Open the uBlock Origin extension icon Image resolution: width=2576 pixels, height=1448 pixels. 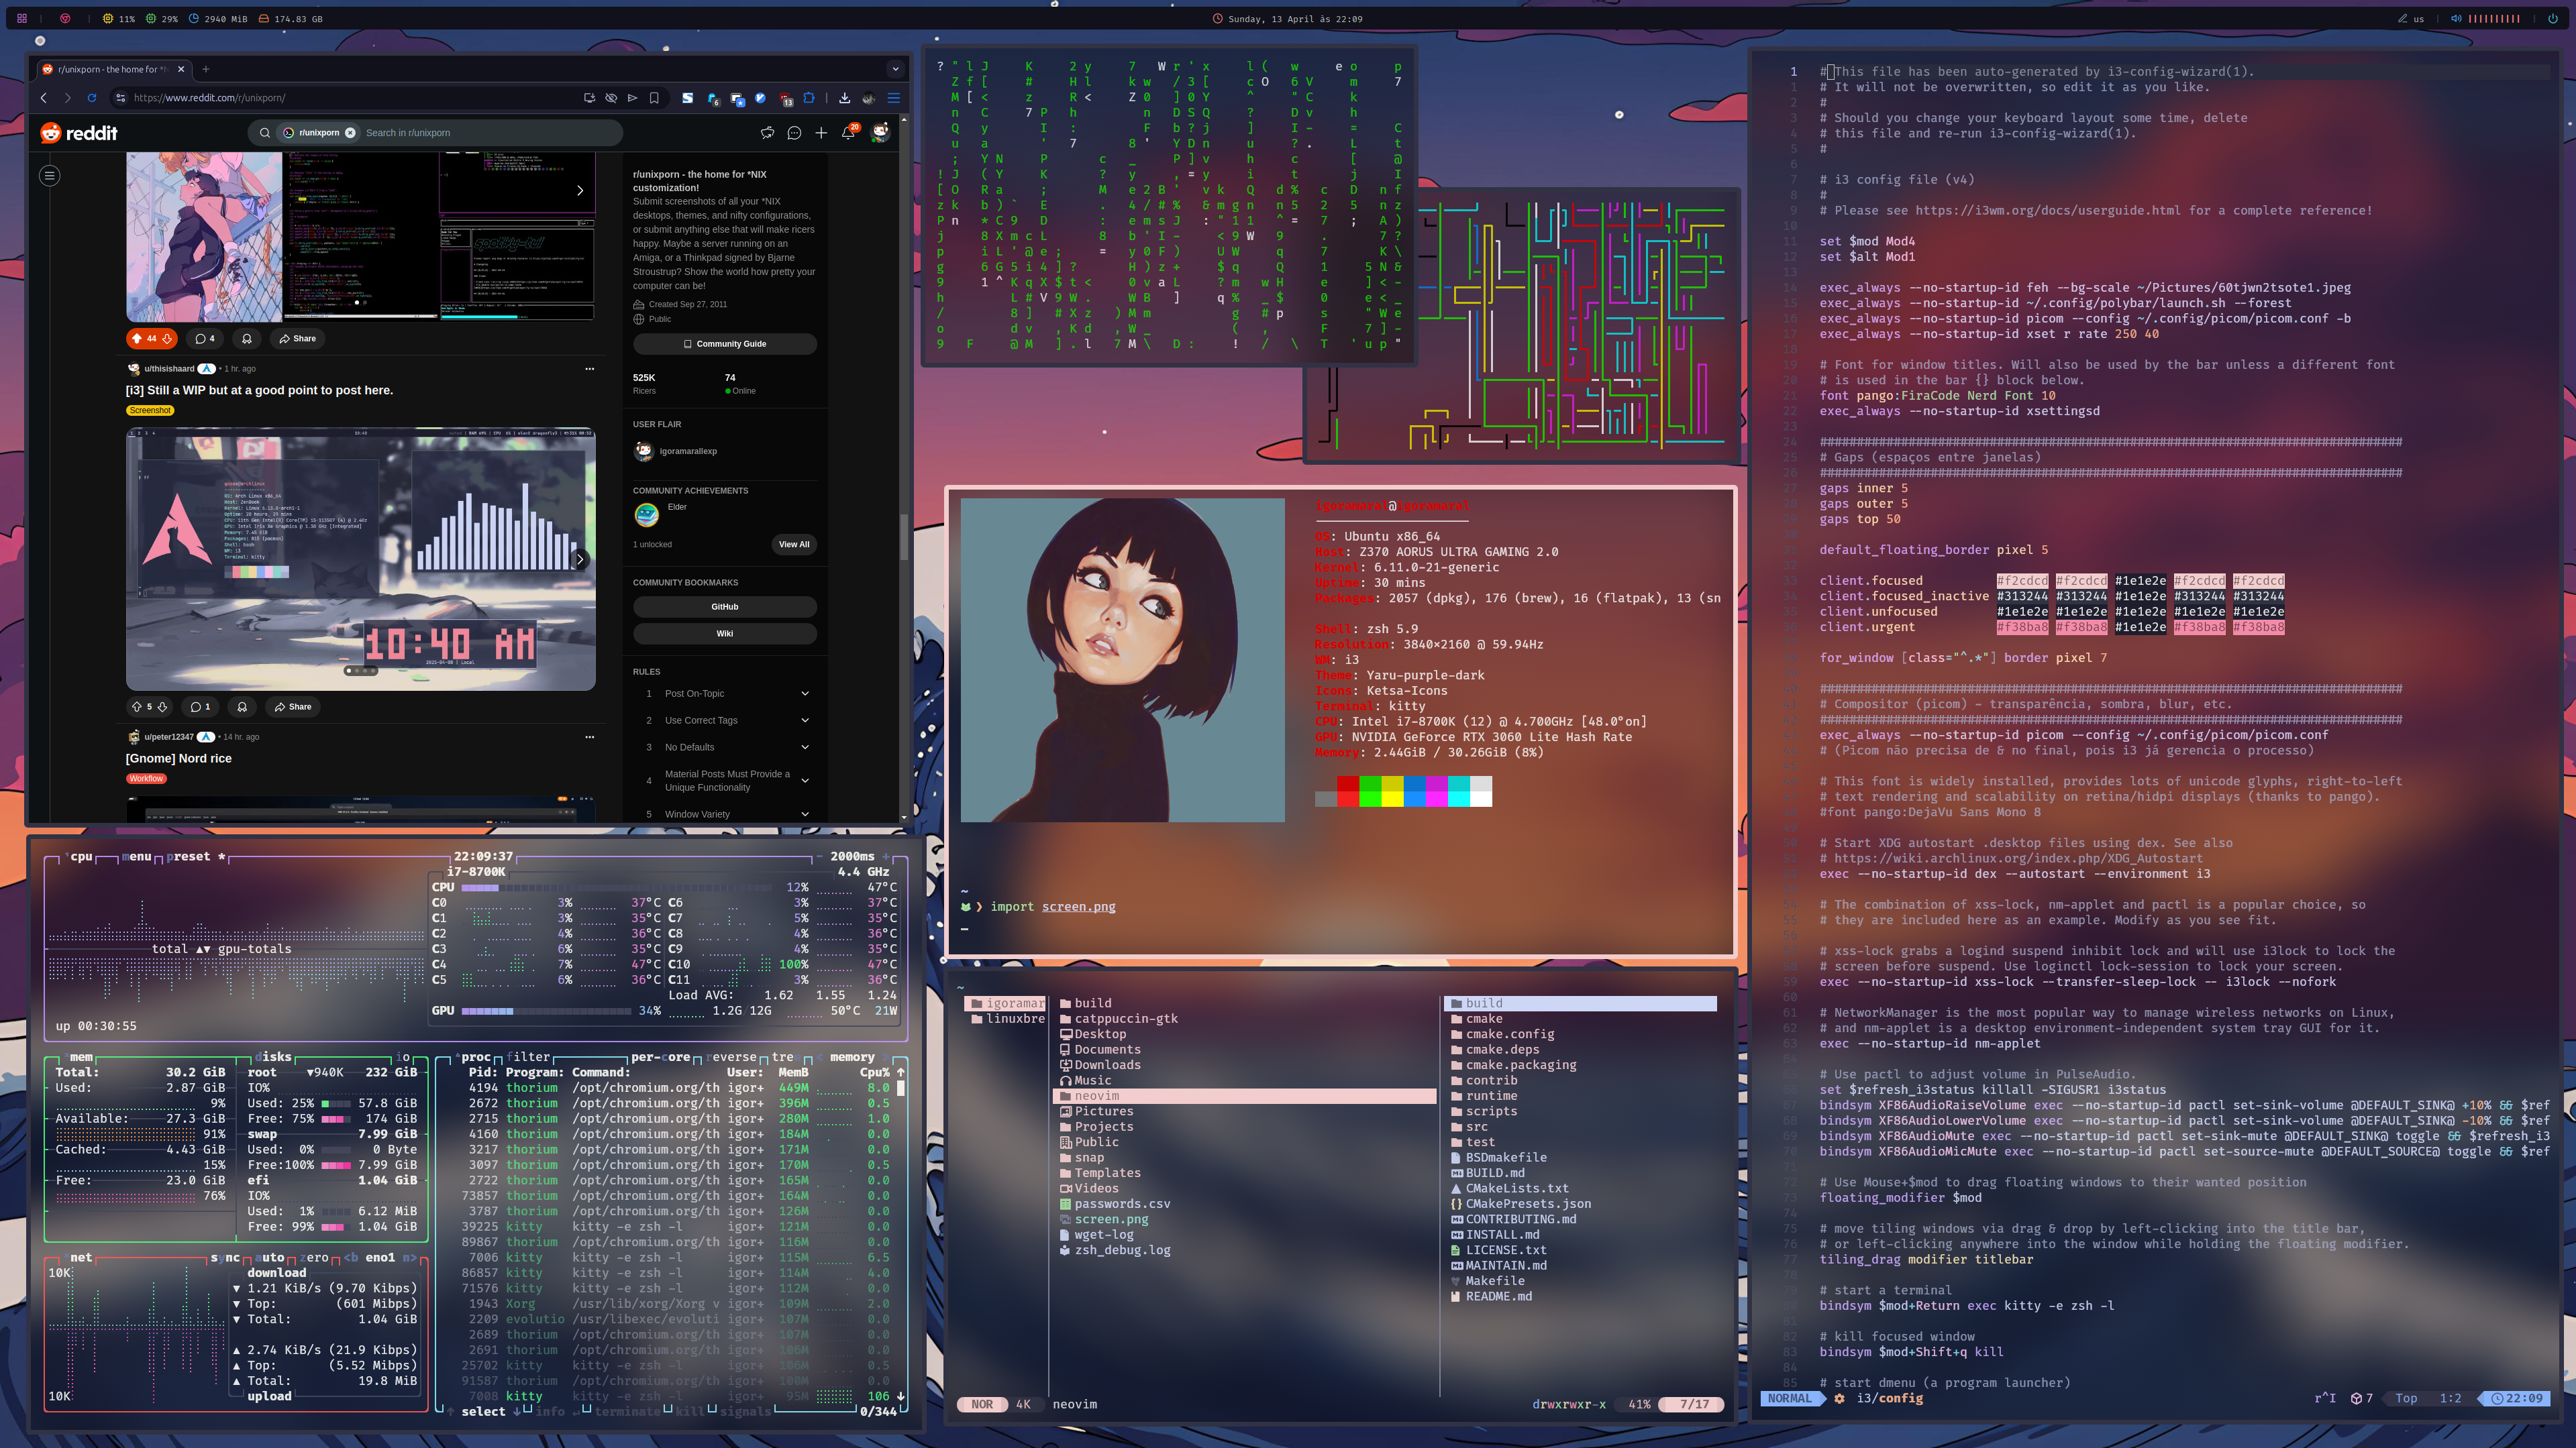[x=787, y=98]
